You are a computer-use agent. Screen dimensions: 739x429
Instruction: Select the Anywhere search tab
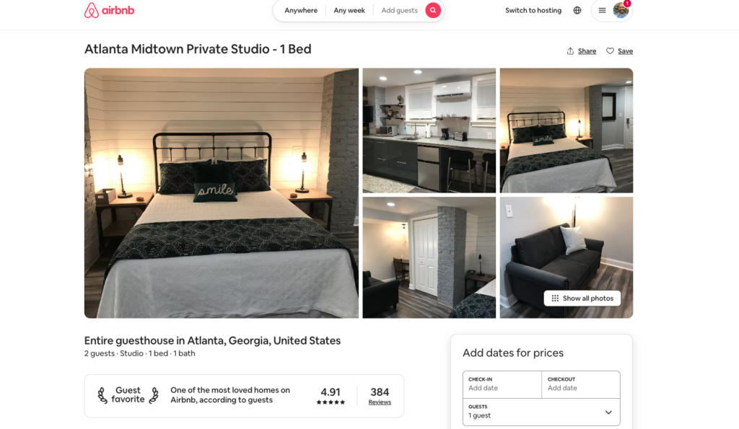tap(301, 10)
